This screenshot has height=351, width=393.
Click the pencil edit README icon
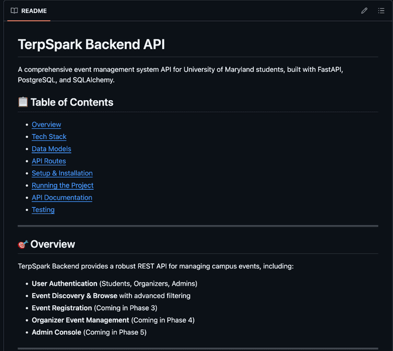pyautogui.click(x=364, y=10)
